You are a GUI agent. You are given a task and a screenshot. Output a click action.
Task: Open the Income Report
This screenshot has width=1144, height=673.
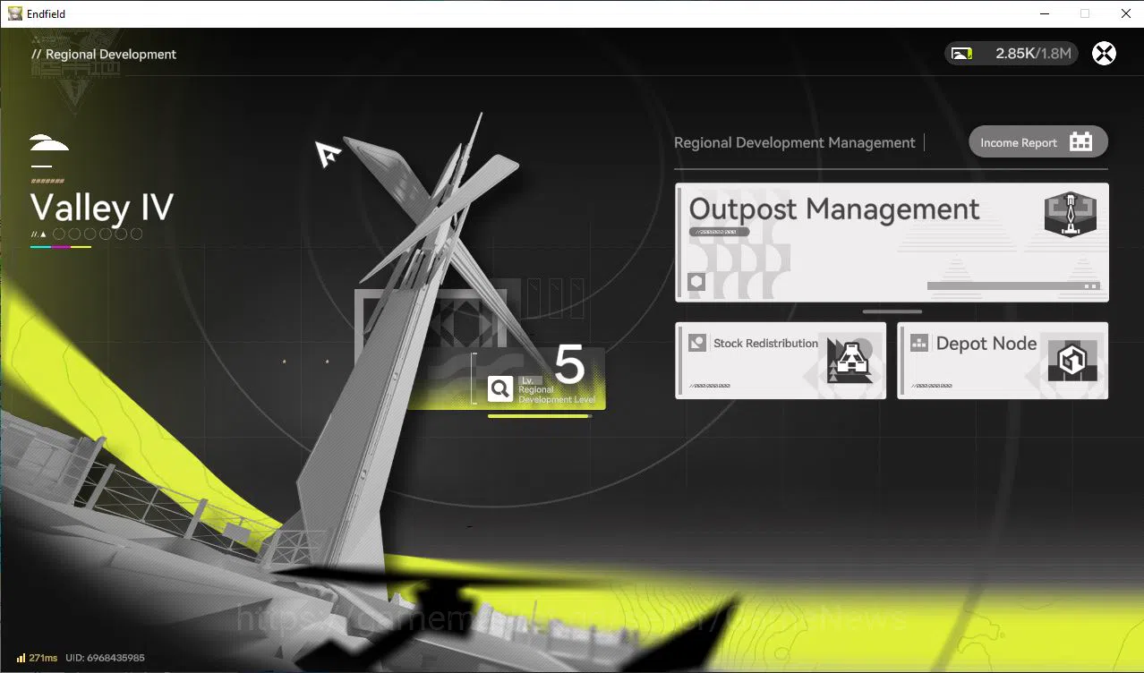coord(1038,142)
